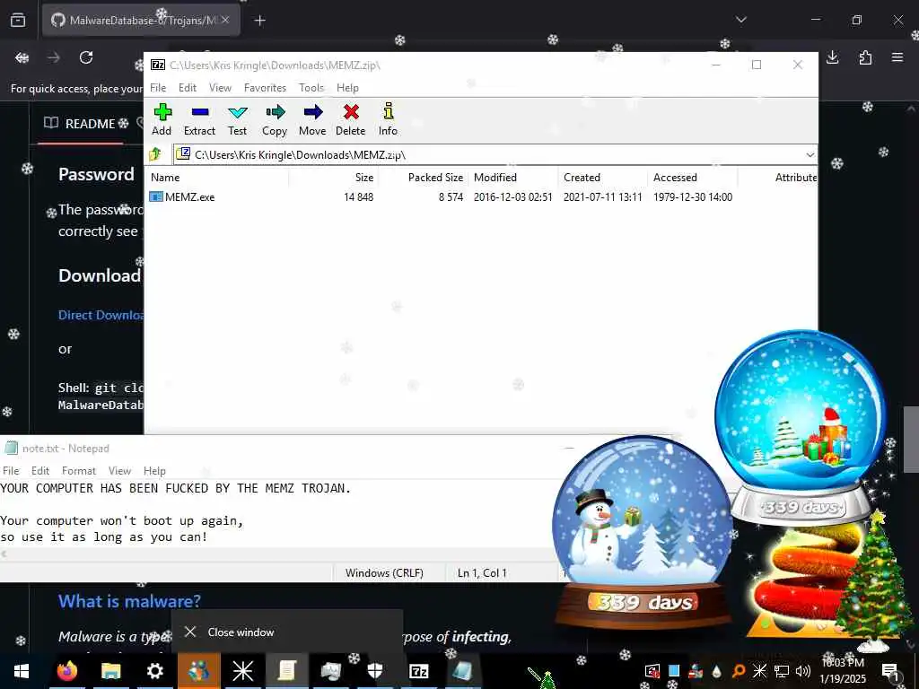Sort by the Accessed column header
Screen dimensions: 919x689
coord(693,178)
